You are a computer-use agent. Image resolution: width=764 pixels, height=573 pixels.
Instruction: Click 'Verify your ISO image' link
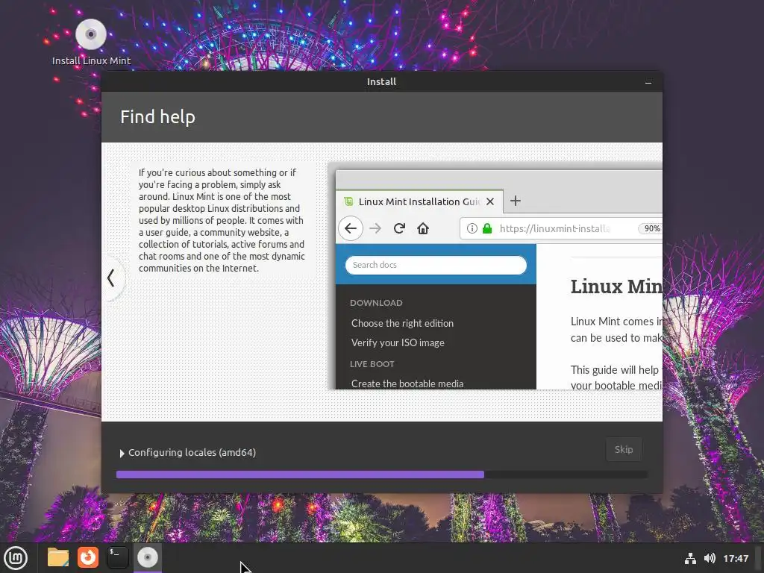[x=398, y=342]
